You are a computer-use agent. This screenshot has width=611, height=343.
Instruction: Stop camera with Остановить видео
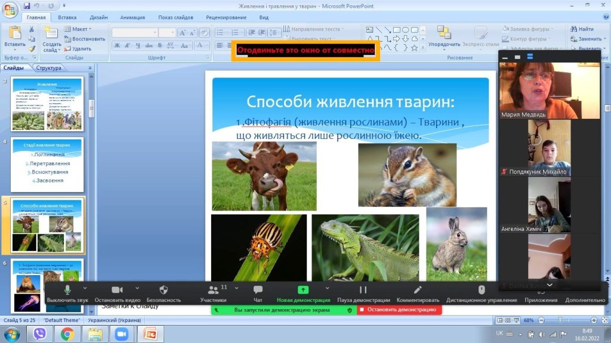point(117,291)
